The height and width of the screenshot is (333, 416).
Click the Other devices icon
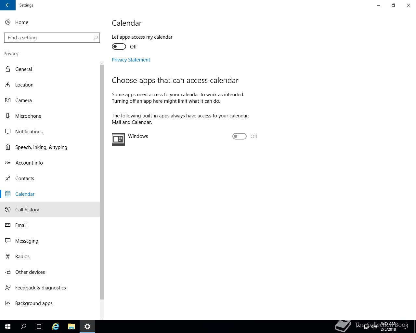click(8, 272)
